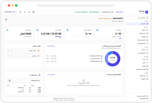Image resolution: width=152 pixels, height=103 pixels.
Task: Open the نقش‌های کاربر user roles item
Action: click(138, 43)
